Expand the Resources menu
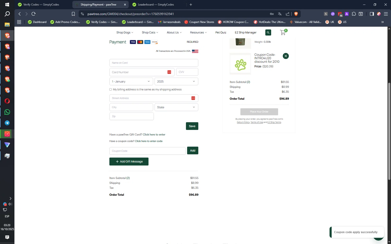The width and height of the screenshot is (391, 244). tap(198, 33)
